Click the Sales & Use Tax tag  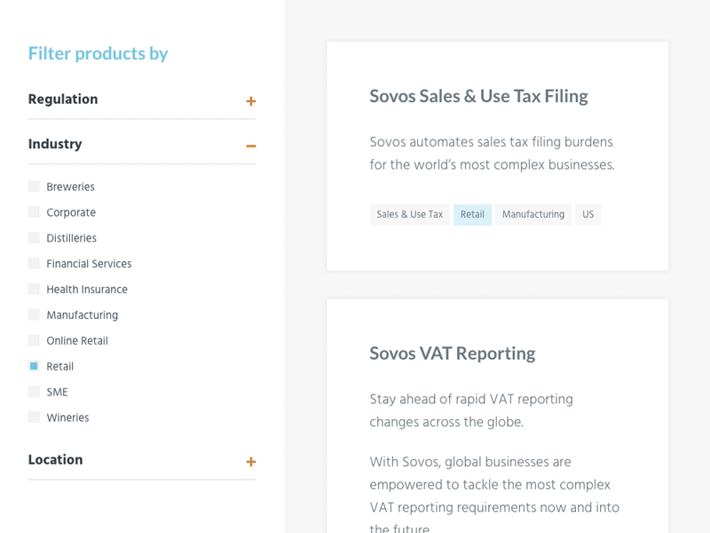coord(409,215)
